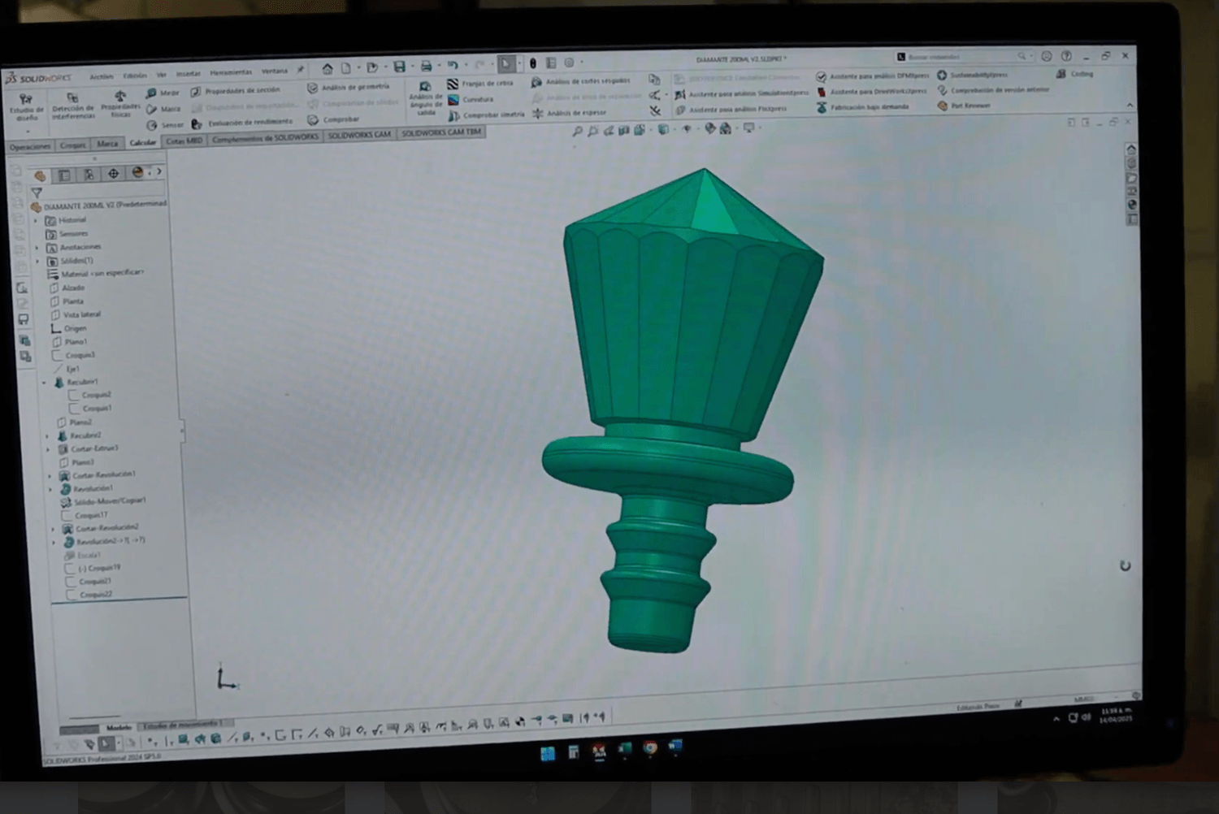Expand the Anotaciones tree node
This screenshot has height=814, width=1219.
click(37, 247)
